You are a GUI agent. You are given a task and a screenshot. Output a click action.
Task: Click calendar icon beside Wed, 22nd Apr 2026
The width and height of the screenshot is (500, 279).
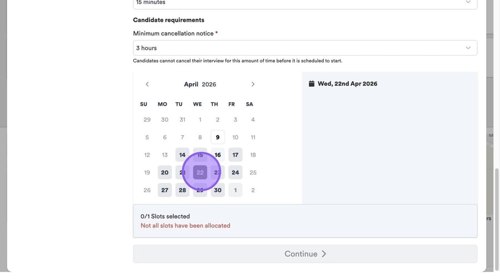312,84
